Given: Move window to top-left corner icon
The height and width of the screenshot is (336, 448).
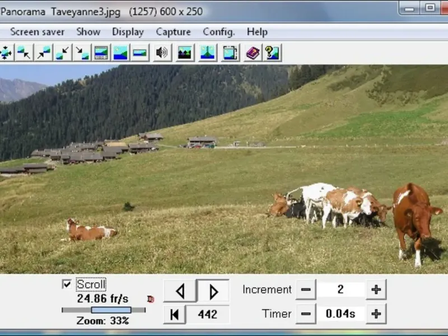Looking at the screenshot, I should coord(24,53).
